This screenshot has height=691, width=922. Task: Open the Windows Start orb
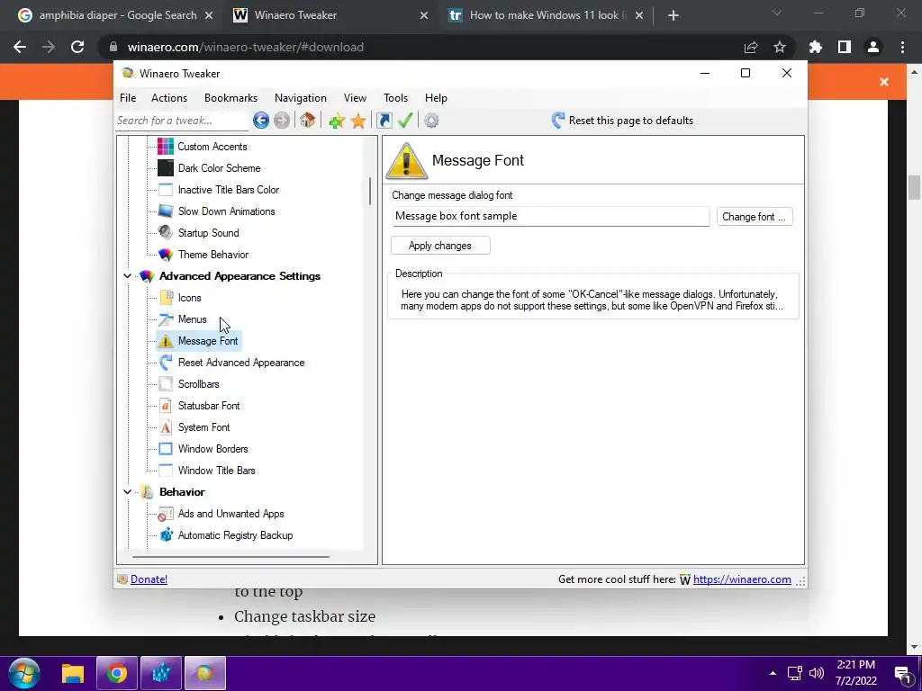24,673
